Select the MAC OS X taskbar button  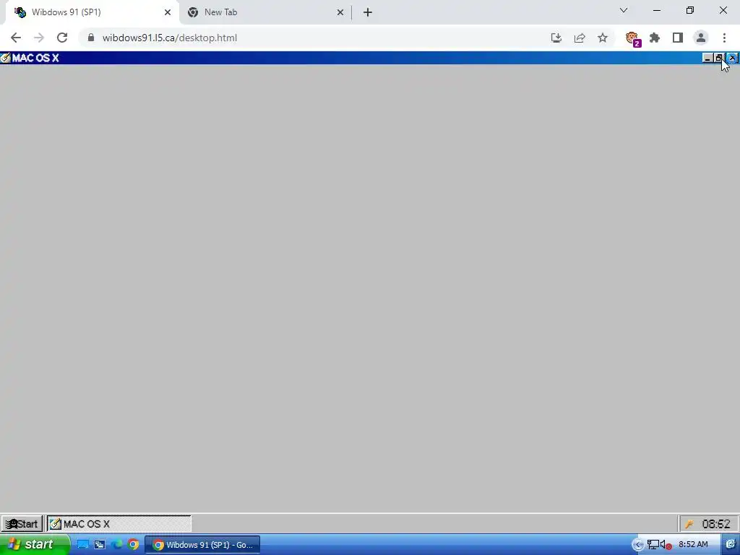click(x=119, y=524)
